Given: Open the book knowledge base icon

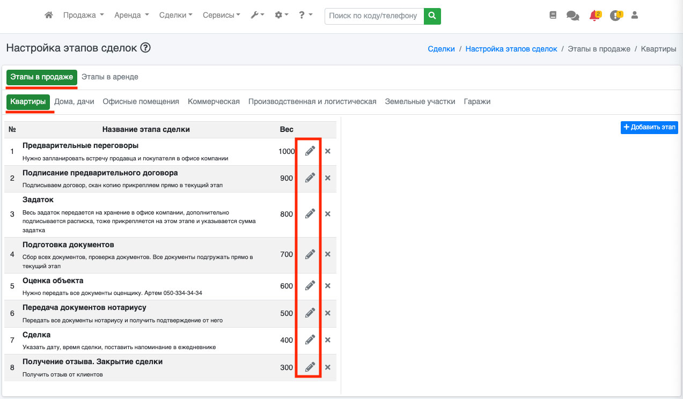Looking at the screenshot, I should [553, 16].
